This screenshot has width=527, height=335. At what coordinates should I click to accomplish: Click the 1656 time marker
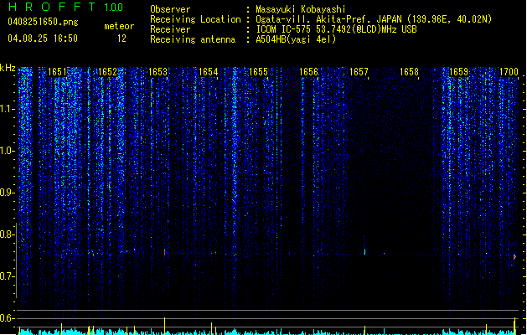(x=308, y=72)
